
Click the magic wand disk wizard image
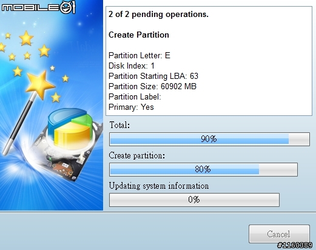click(x=52, y=105)
